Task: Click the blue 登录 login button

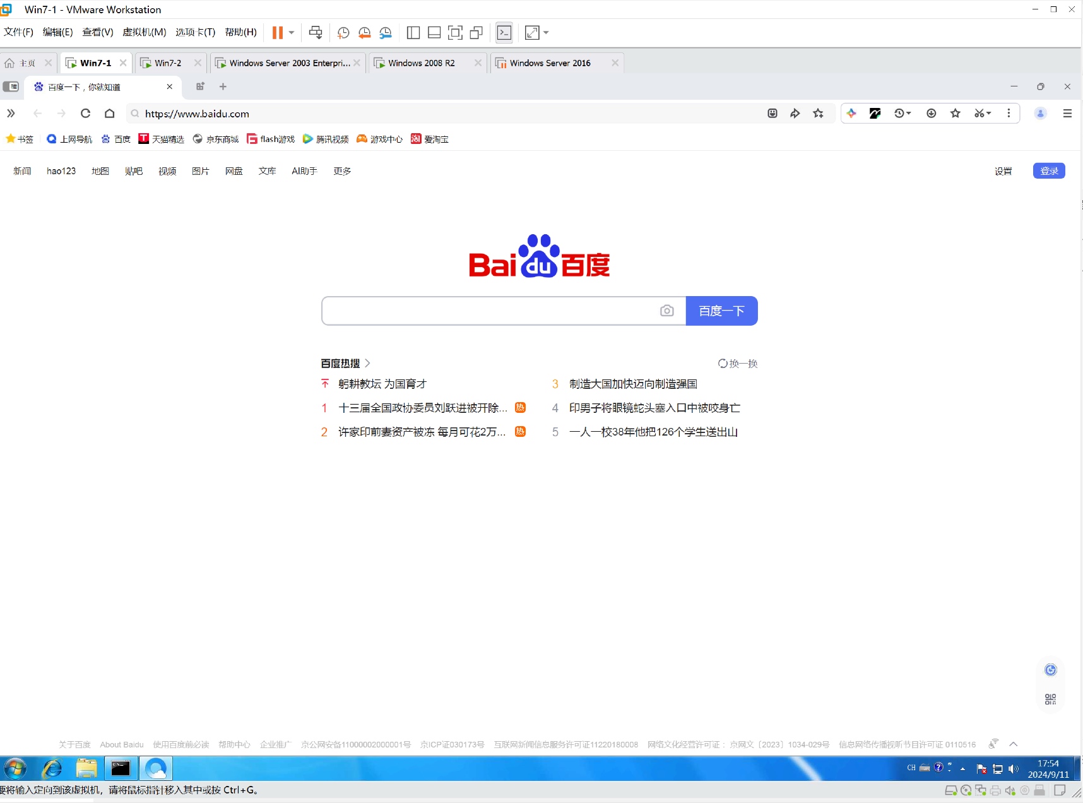Action: (1049, 171)
